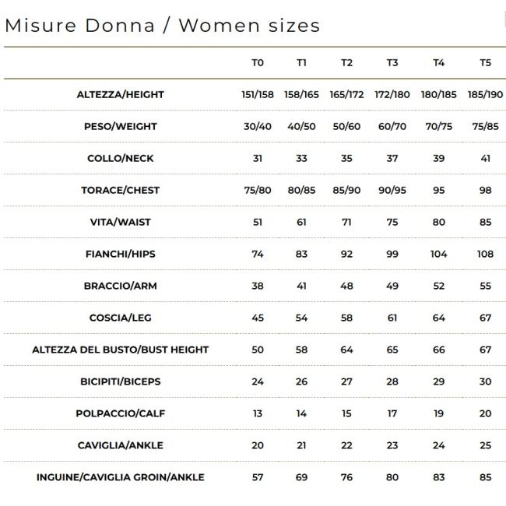The image size is (506, 506).
Task: Select the BICIPITI/BICEPS row label
Action: pos(121,381)
